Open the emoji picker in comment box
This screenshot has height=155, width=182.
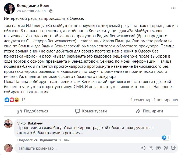pos(144,148)
